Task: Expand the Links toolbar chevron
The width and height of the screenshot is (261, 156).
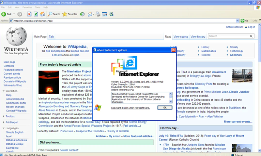Action: click(260, 20)
